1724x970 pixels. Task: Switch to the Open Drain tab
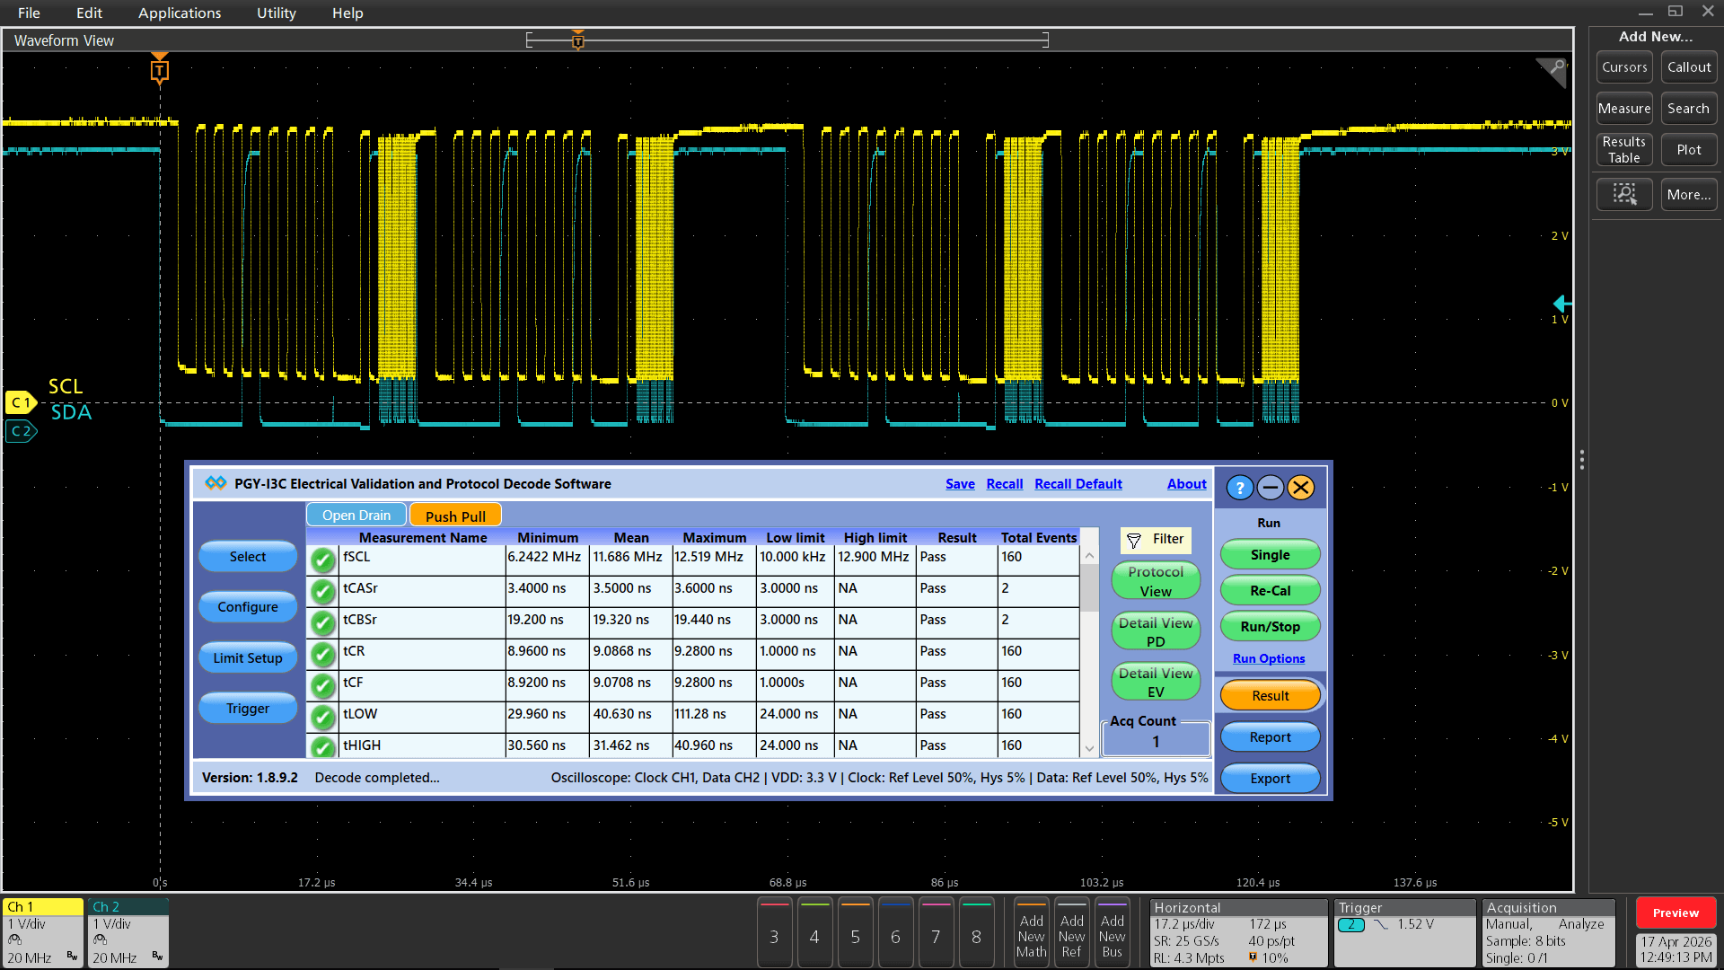click(356, 516)
